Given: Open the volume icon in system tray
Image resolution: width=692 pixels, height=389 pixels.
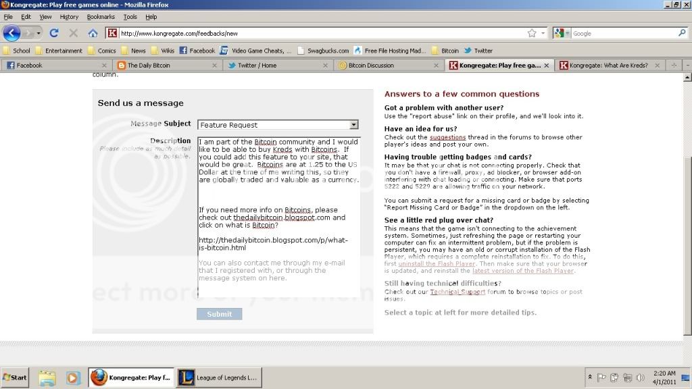Looking at the screenshot, I should [x=639, y=378].
